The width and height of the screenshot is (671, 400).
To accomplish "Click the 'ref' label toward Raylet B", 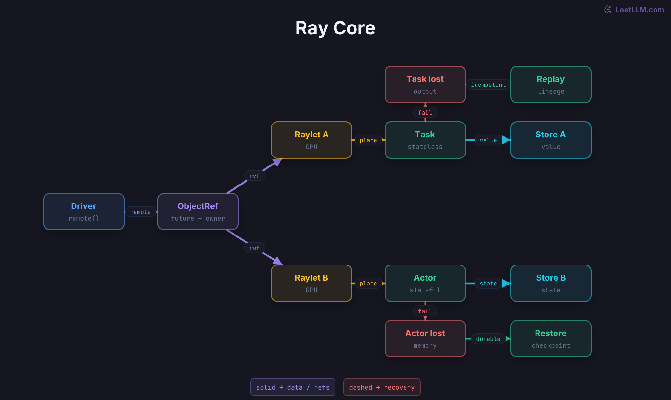I will tap(255, 248).
